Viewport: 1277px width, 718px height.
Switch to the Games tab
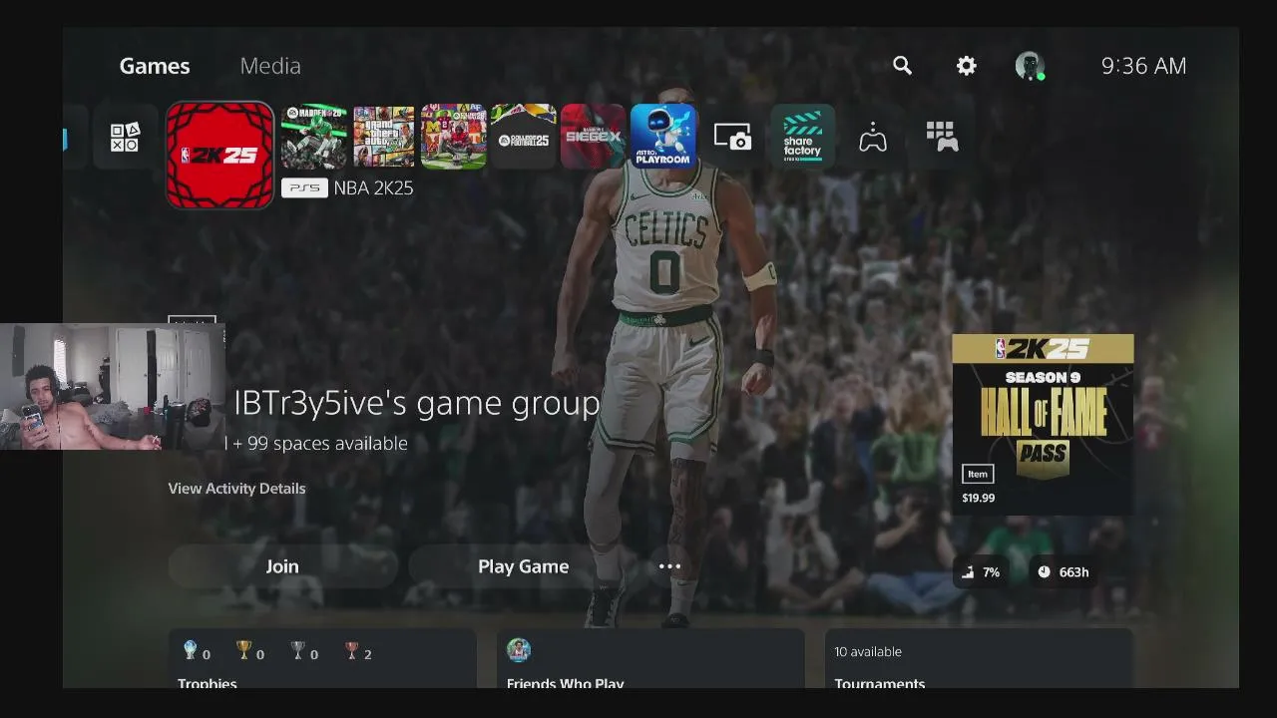pyautogui.click(x=155, y=66)
